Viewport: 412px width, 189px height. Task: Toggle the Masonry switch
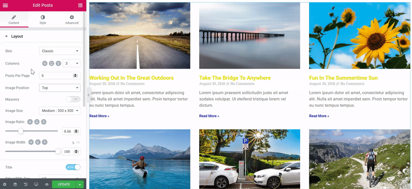tap(73, 100)
